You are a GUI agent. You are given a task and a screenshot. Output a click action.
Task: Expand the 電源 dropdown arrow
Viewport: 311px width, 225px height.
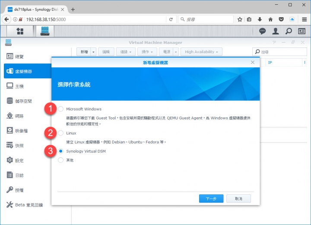pos(176,52)
